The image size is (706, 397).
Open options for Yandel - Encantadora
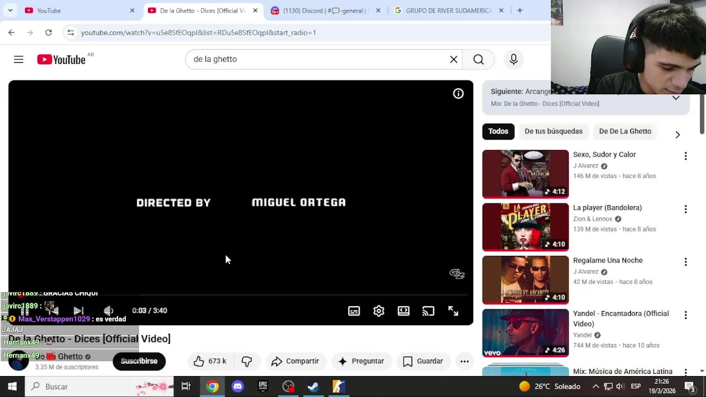tap(686, 315)
